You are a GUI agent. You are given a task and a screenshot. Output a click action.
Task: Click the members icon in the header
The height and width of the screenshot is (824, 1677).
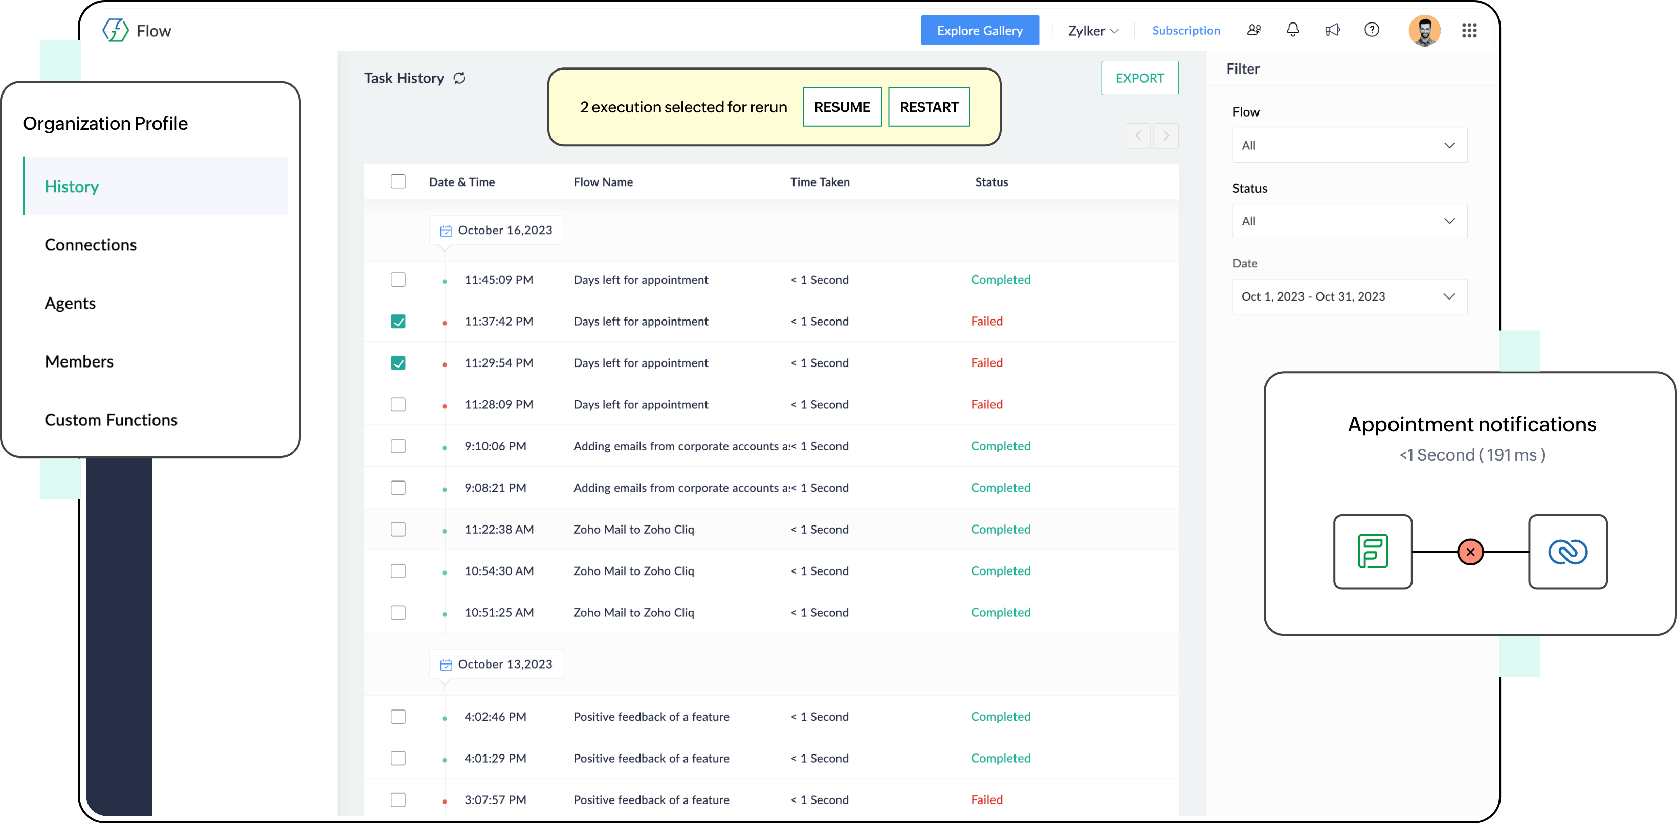[1253, 30]
